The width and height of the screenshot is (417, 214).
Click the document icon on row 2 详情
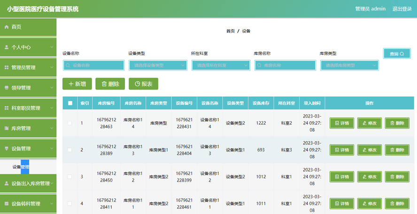337,150
